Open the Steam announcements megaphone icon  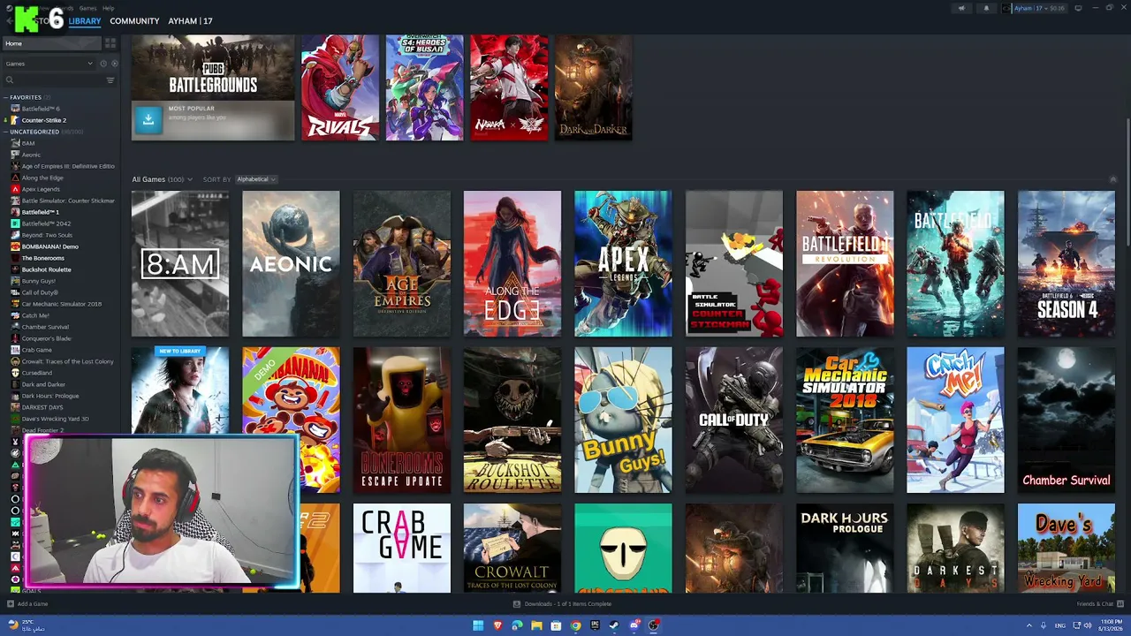[961, 8]
